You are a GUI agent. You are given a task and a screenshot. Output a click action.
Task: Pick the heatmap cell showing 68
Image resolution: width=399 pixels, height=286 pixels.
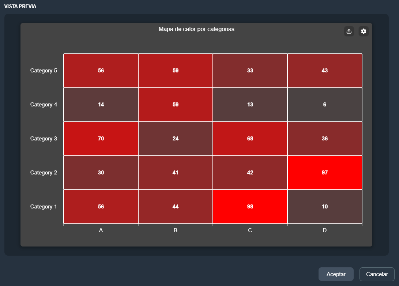tap(250, 139)
